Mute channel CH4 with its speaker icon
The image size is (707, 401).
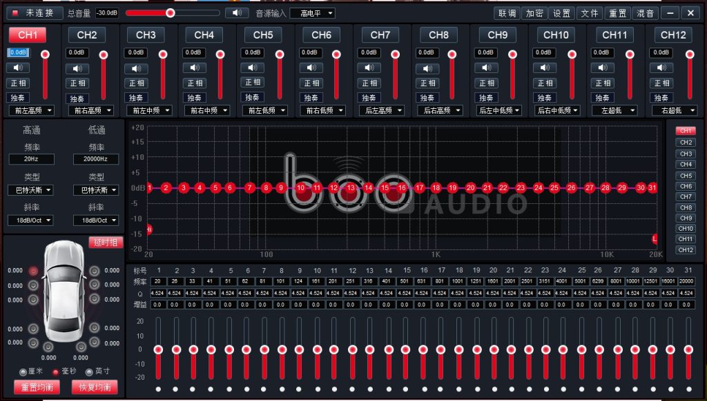(x=194, y=68)
